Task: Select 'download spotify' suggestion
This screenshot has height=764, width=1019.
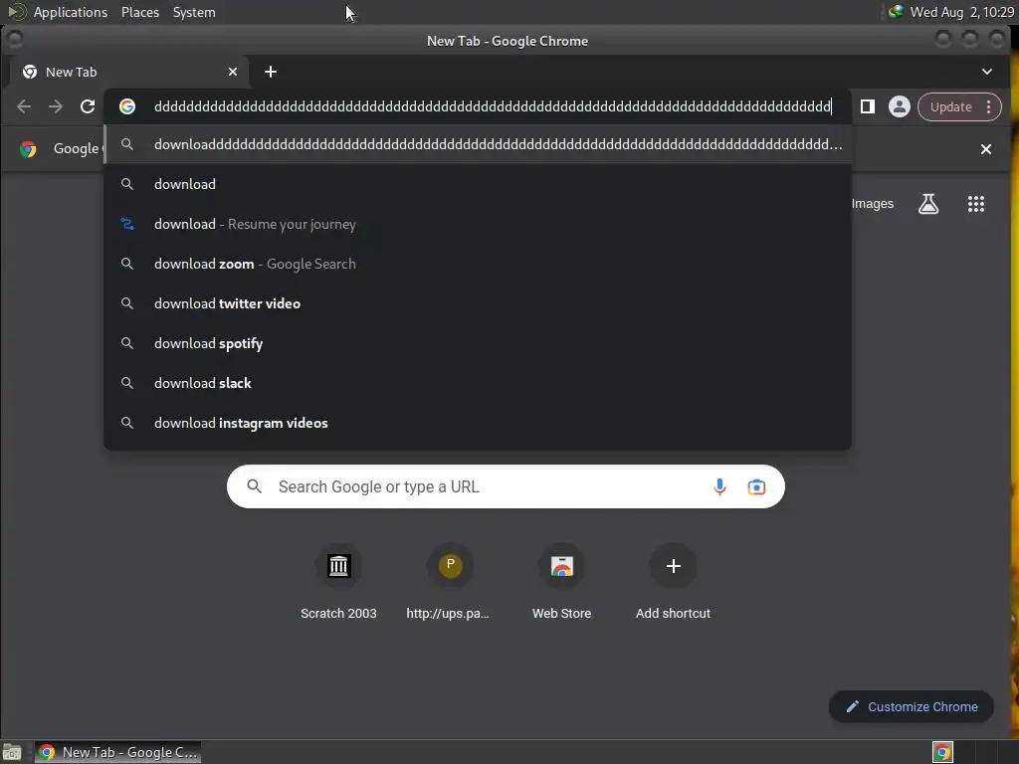Action: pos(478,343)
